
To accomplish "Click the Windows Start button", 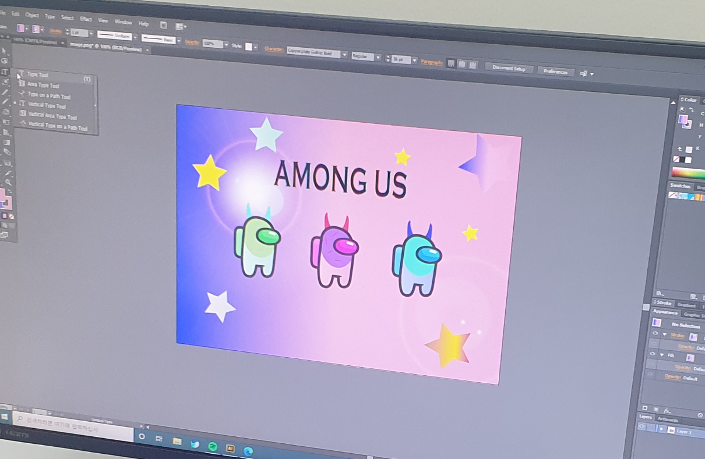I will [x=4, y=417].
